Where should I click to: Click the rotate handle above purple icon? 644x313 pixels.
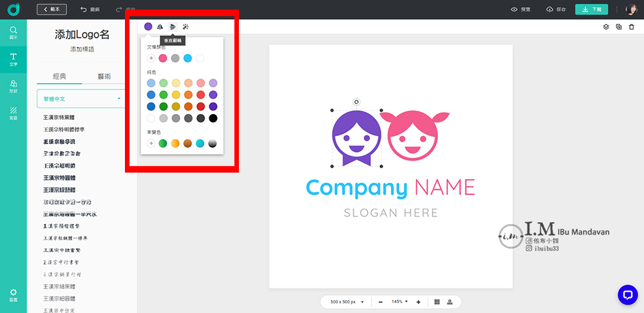357,102
